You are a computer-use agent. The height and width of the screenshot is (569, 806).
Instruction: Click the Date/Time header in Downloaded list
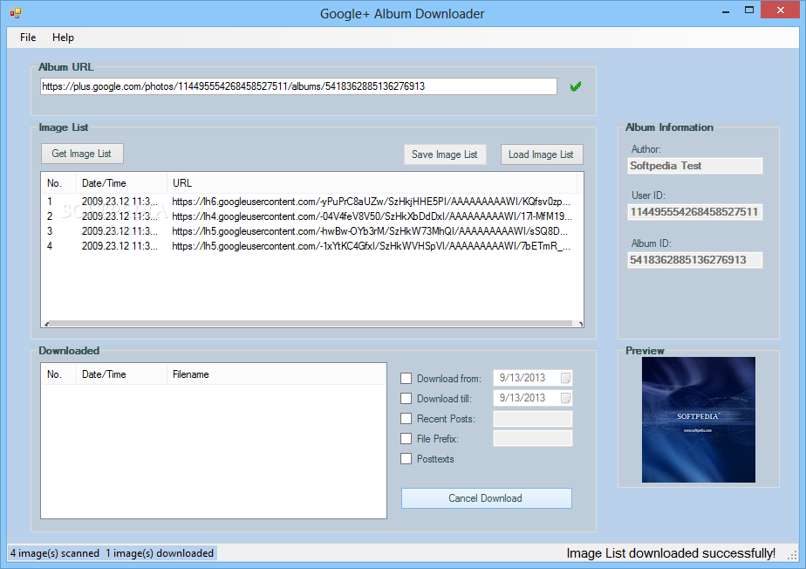coord(121,374)
